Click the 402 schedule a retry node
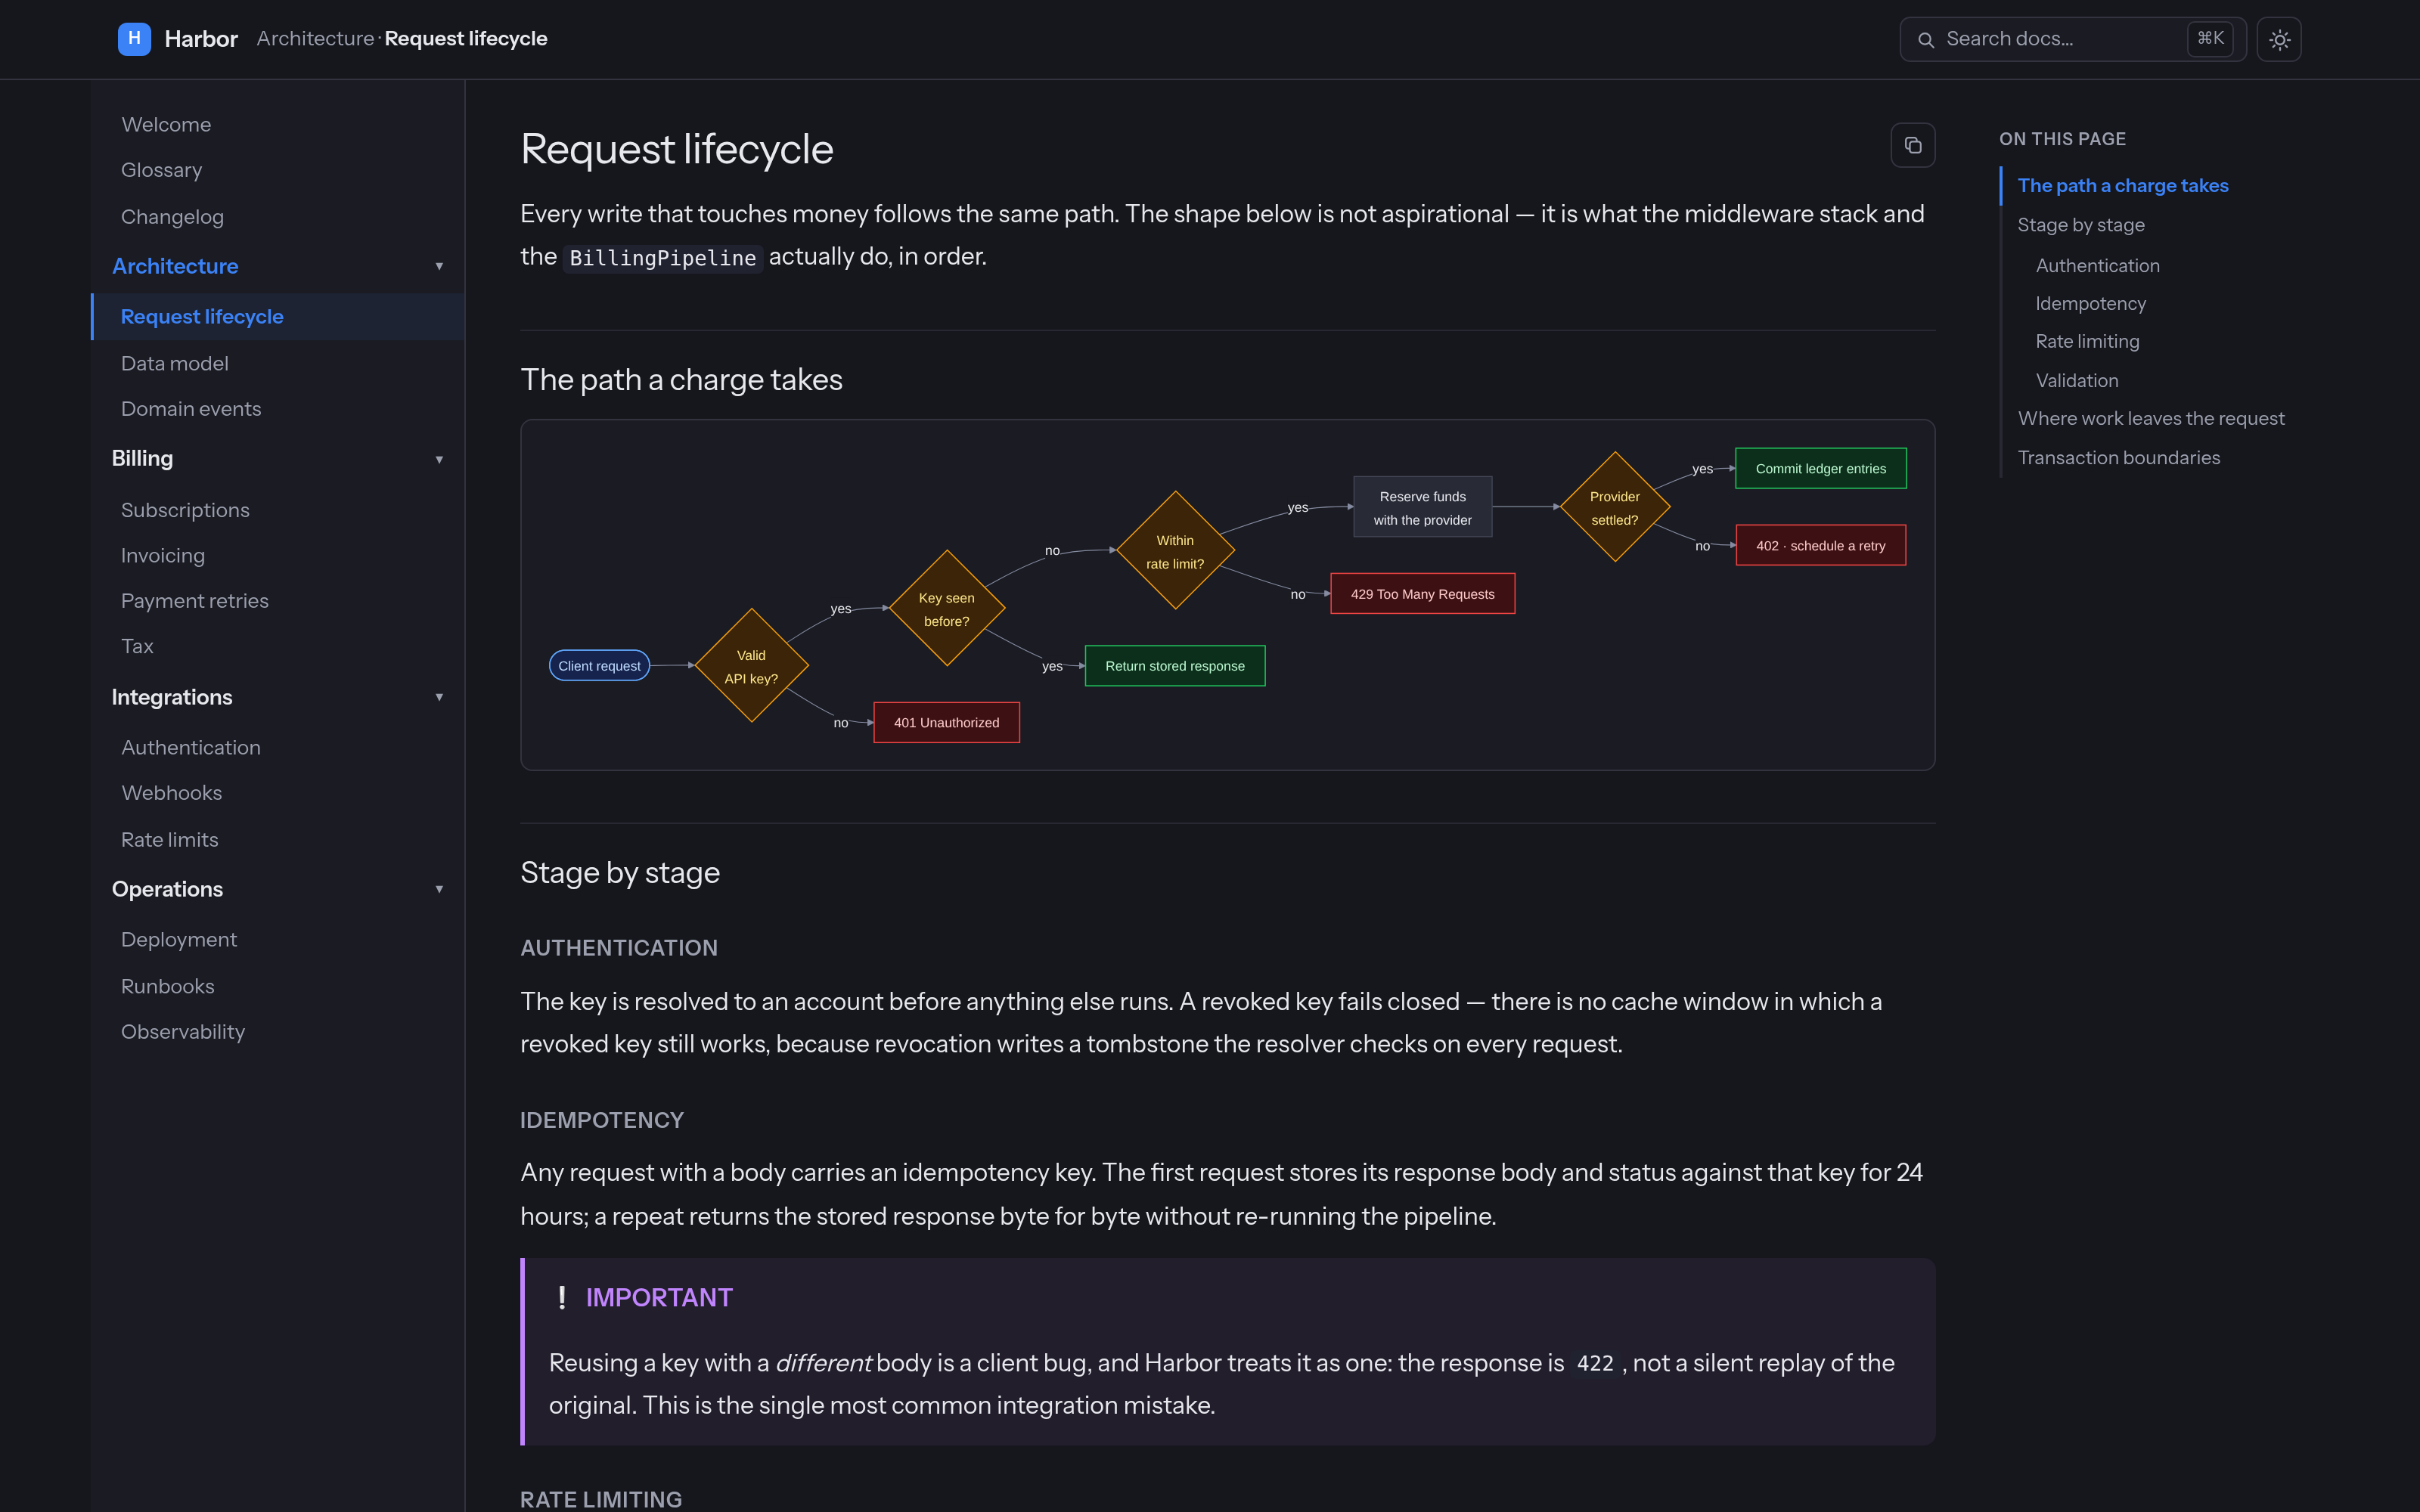Screen dimensions: 2420x1512 [x=1820, y=546]
